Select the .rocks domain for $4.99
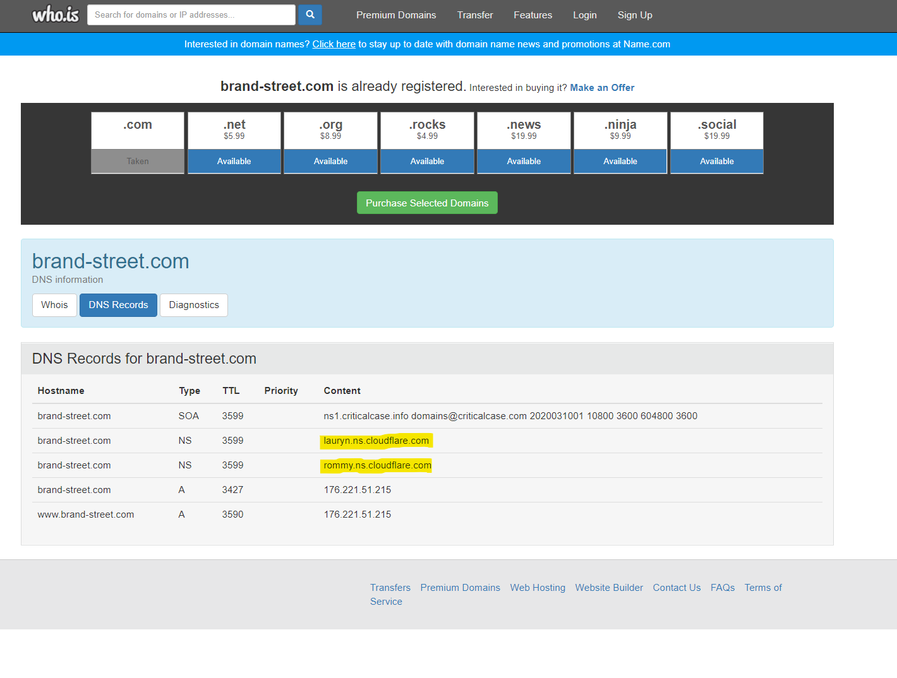Screen dimensions: 897x678 tap(428, 143)
